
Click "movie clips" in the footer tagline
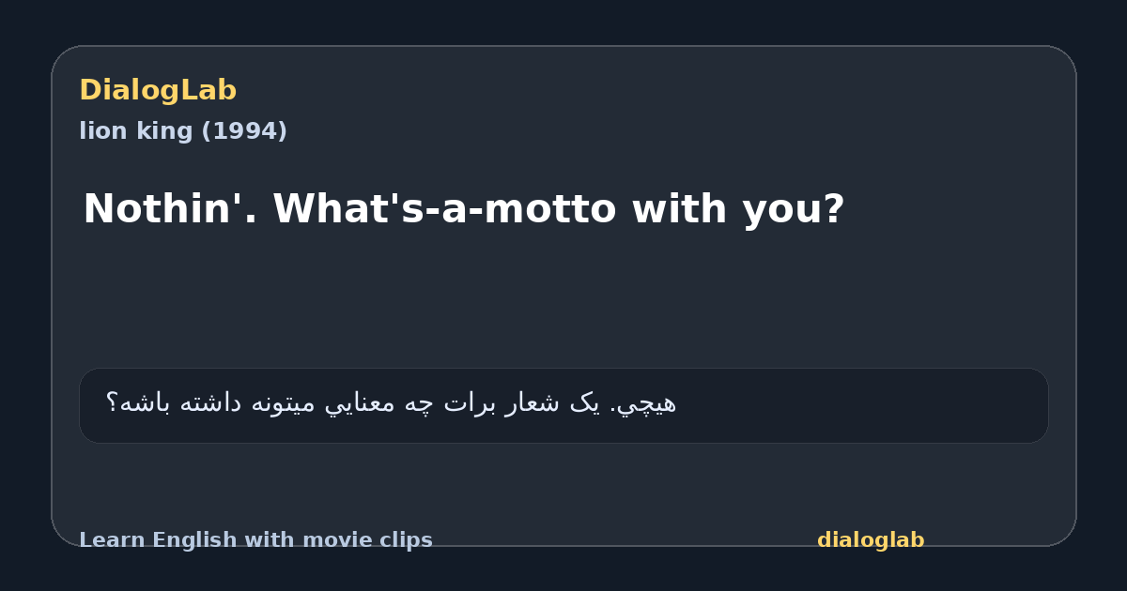pos(365,540)
